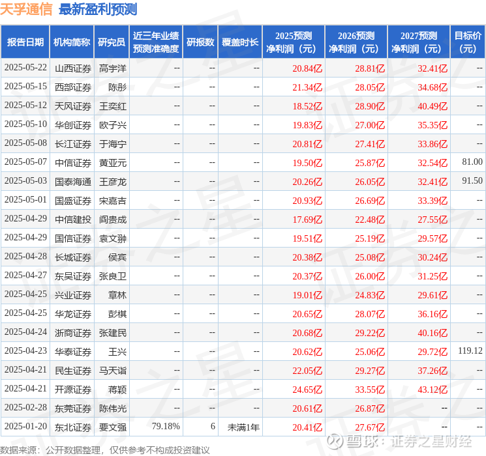Click analyst name 袁文翀
Screen dimensions: 486x456
(113, 238)
